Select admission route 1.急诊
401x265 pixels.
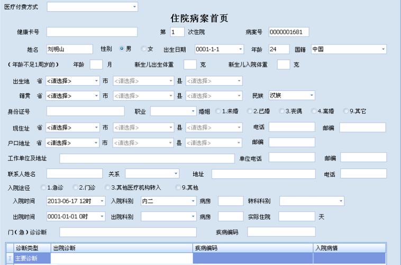tap(43, 188)
